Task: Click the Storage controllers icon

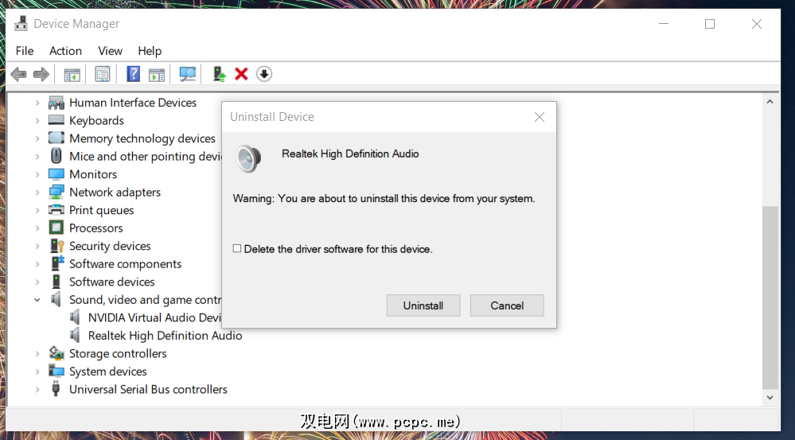Action: click(56, 353)
